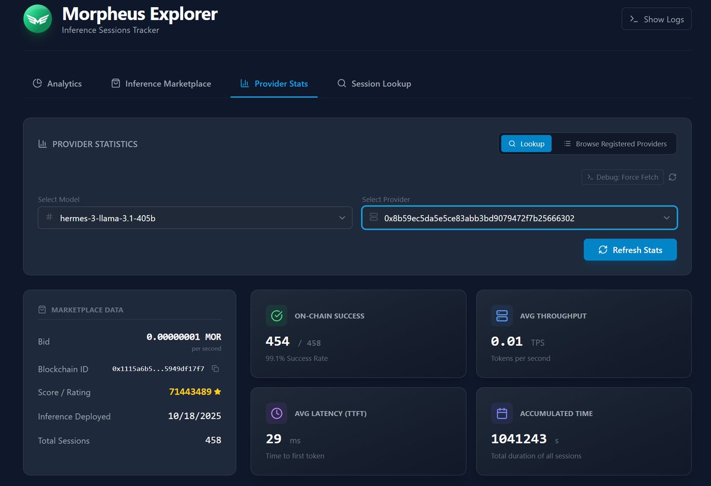Click the hash icon in model selector
Viewport: 711px width, 486px height.
[49, 218]
